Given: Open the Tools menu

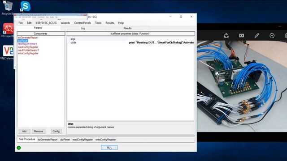Looking at the screenshot, I should coord(98,23).
